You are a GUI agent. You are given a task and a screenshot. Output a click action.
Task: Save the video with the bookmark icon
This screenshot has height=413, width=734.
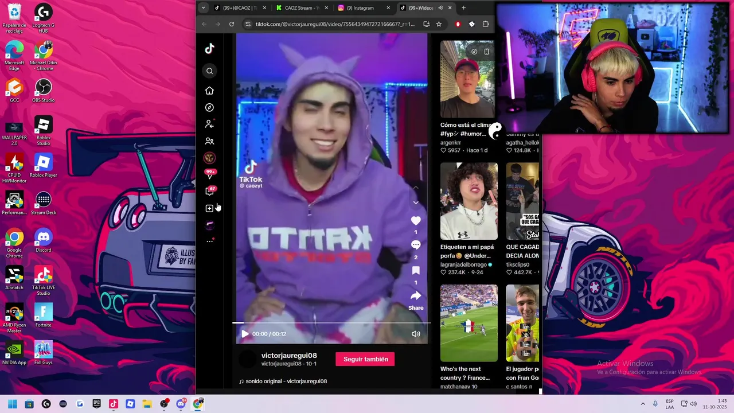(416, 270)
